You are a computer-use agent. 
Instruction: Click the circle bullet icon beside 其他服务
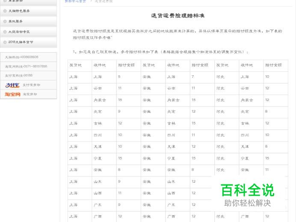(x=5, y=21)
